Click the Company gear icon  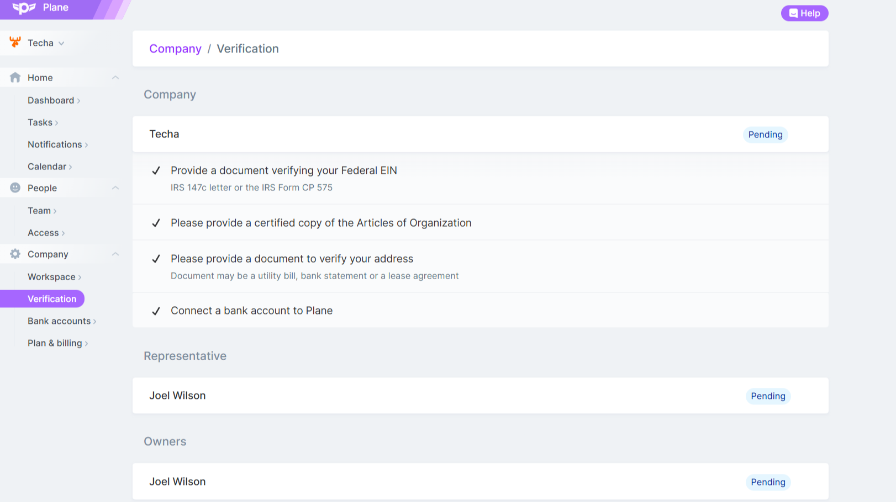[x=15, y=254]
